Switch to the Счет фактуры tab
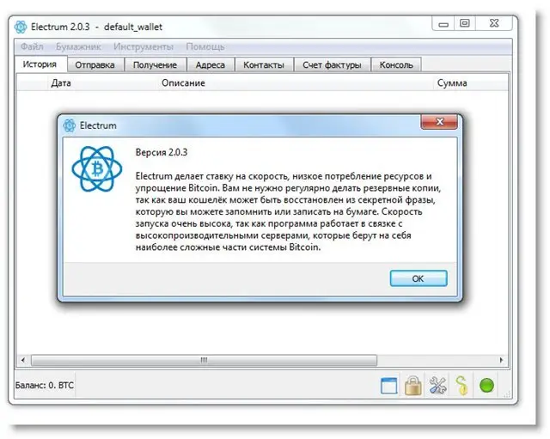 332,65
